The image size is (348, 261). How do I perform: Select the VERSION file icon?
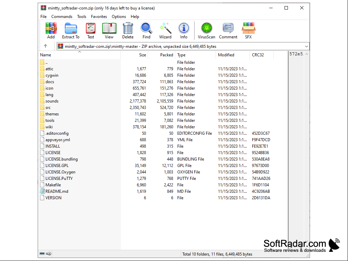point(42,198)
